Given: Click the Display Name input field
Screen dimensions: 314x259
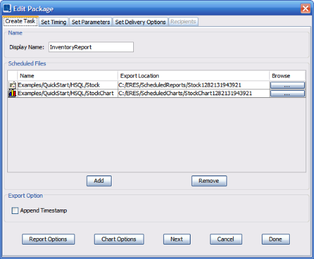Looking at the screenshot, I should coord(91,47).
